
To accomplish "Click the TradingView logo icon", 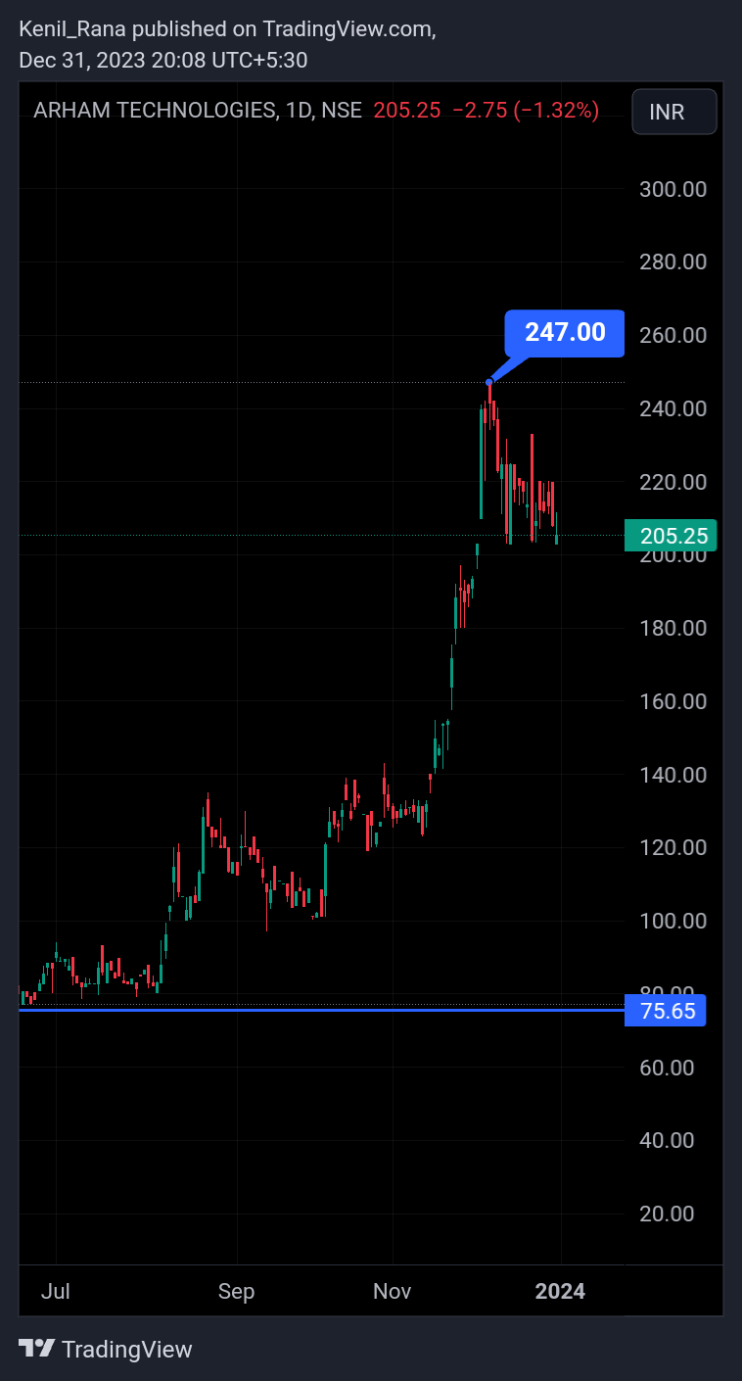I will point(36,1349).
